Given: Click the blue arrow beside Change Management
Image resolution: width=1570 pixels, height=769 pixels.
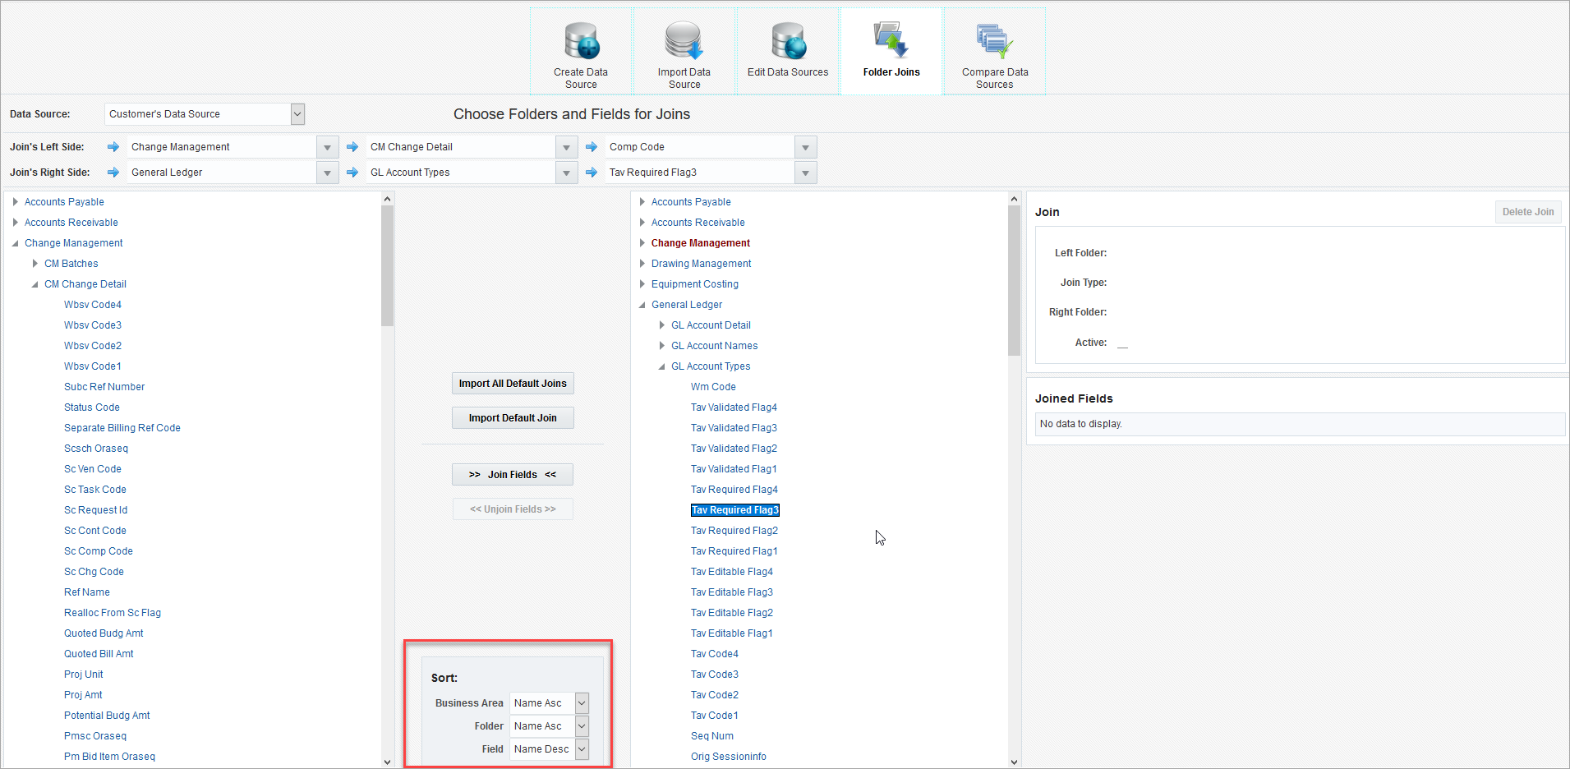Looking at the screenshot, I should coord(113,146).
